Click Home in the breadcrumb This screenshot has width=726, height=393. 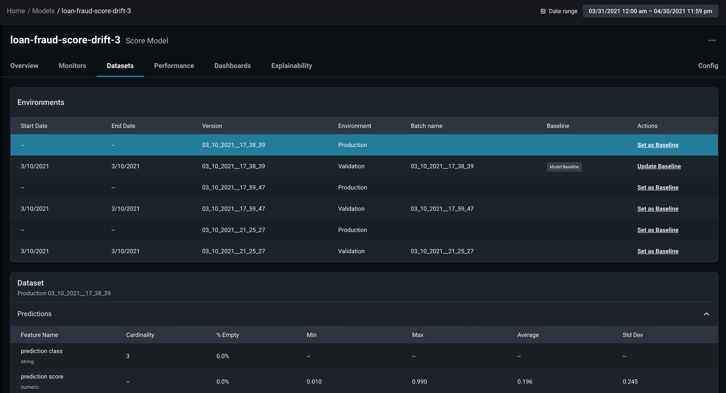(16, 11)
